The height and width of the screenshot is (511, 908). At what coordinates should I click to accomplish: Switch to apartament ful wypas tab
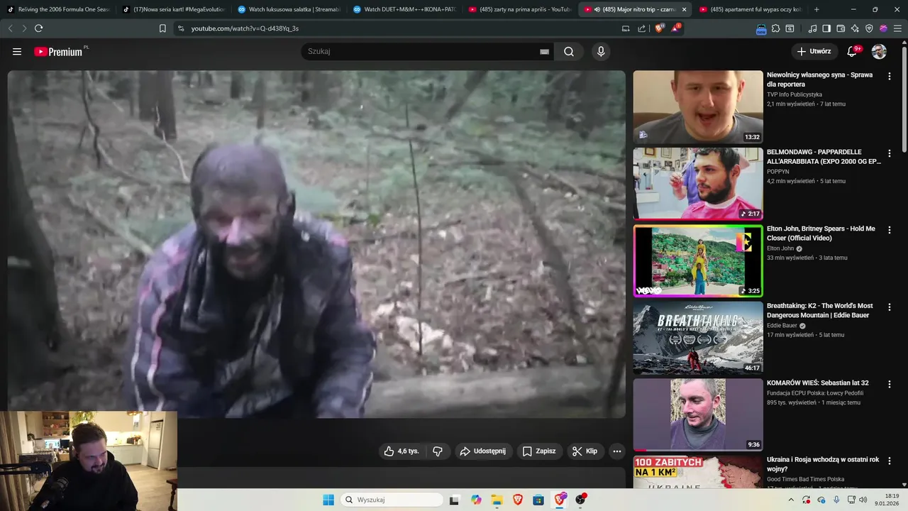[x=750, y=9]
